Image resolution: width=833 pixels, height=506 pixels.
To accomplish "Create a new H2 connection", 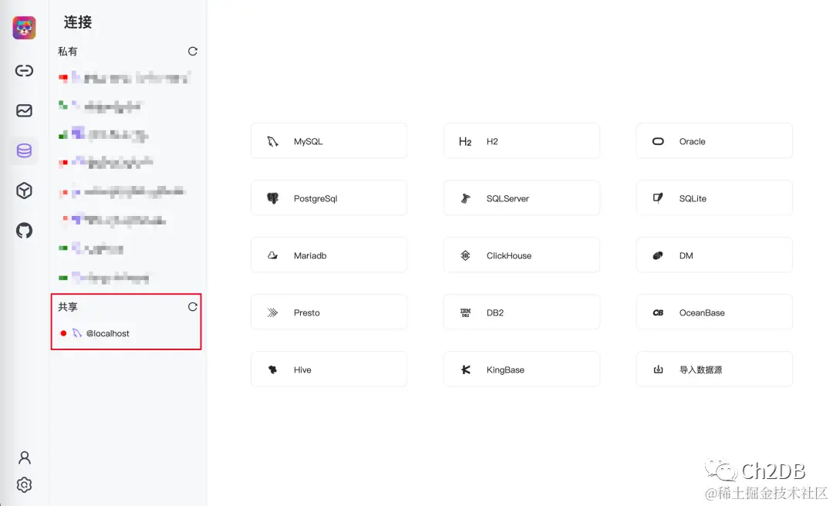I will coord(521,141).
